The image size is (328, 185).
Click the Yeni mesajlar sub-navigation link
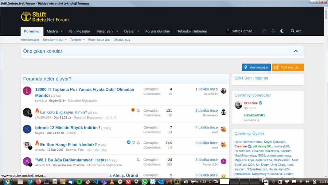pos(30,40)
